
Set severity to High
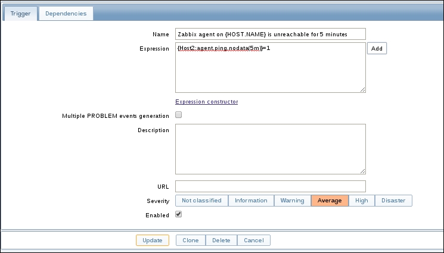pyautogui.click(x=362, y=201)
